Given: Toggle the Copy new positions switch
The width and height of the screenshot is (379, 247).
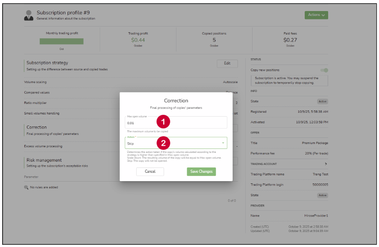Looking at the screenshot, I should click(324, 70).
